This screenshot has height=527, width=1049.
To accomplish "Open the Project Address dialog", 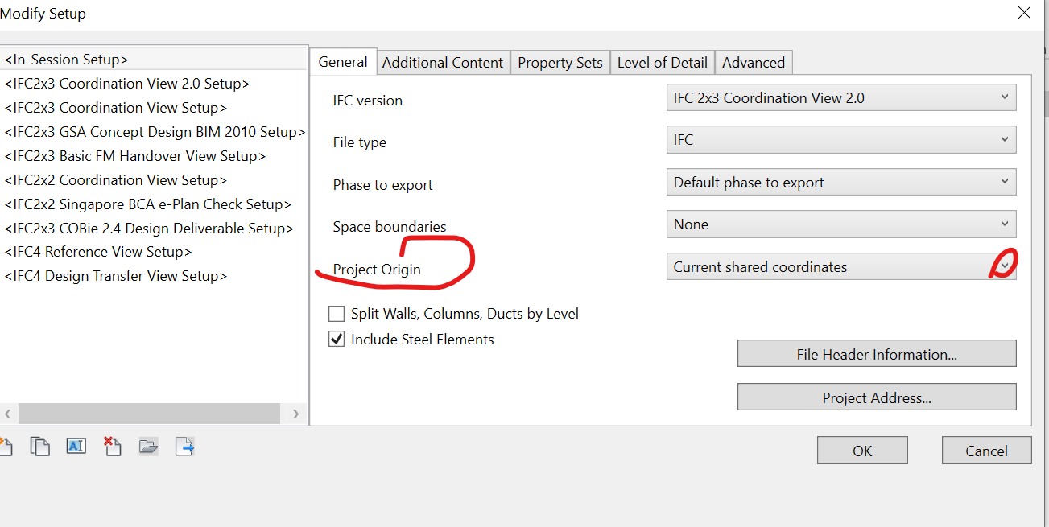I will (876, 397).
